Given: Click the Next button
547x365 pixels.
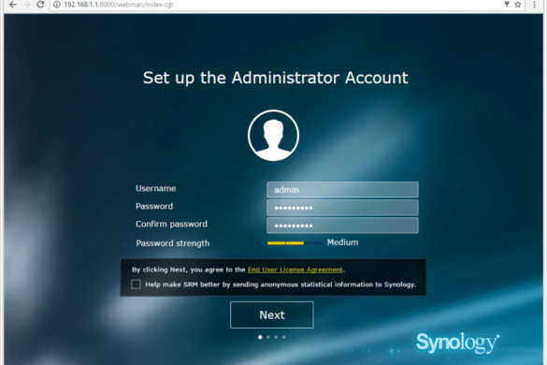Looking at the screenshot, I should point(272,314).
